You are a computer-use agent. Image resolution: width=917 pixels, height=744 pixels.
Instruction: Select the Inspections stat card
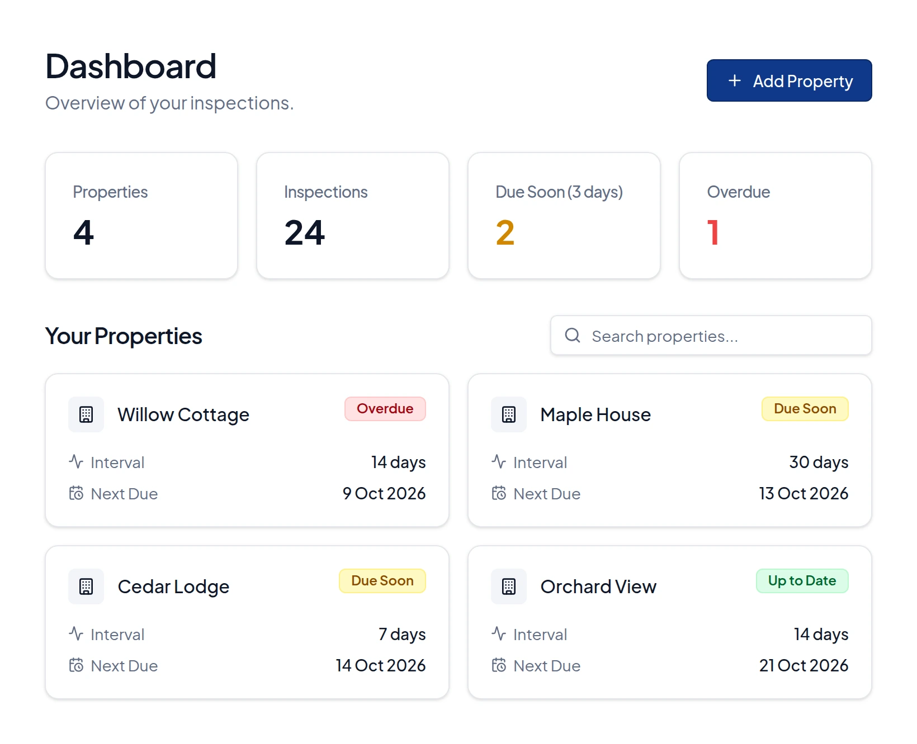coord(353,216)
